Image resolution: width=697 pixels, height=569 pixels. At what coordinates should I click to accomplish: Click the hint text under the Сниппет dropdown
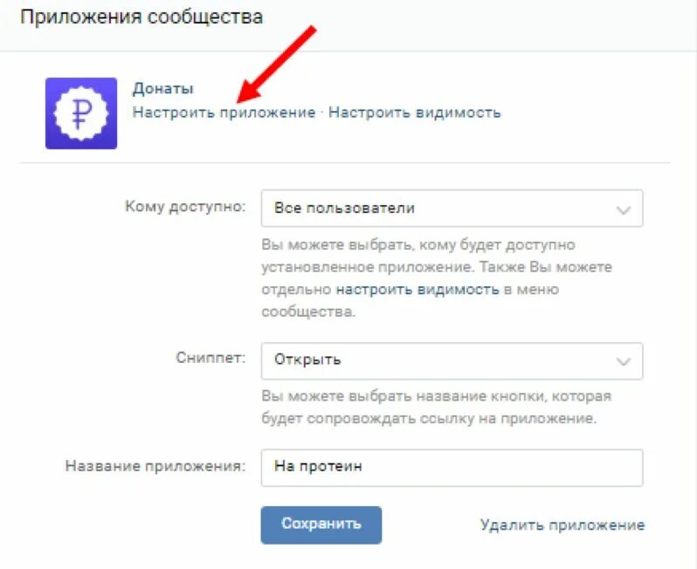pos(436,408)
